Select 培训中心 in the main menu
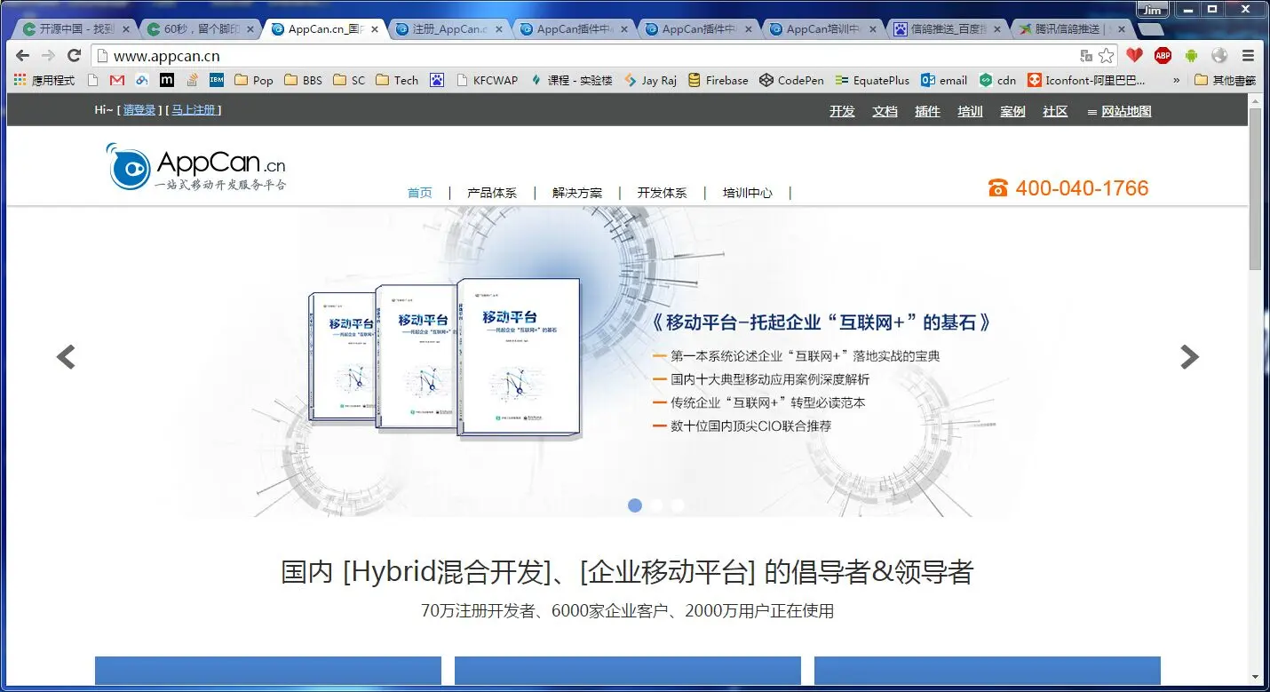1270x692 pixels. [748, 193]
